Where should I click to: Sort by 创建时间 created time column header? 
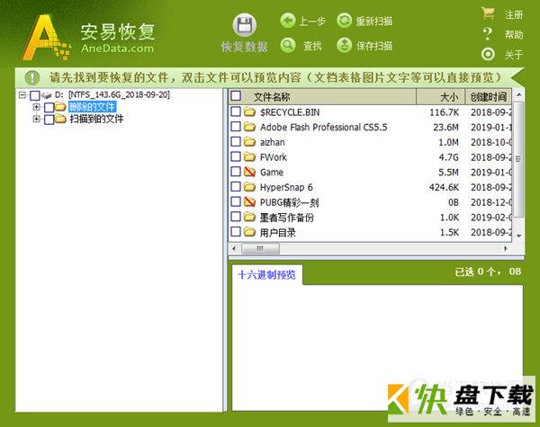(489, 97)
